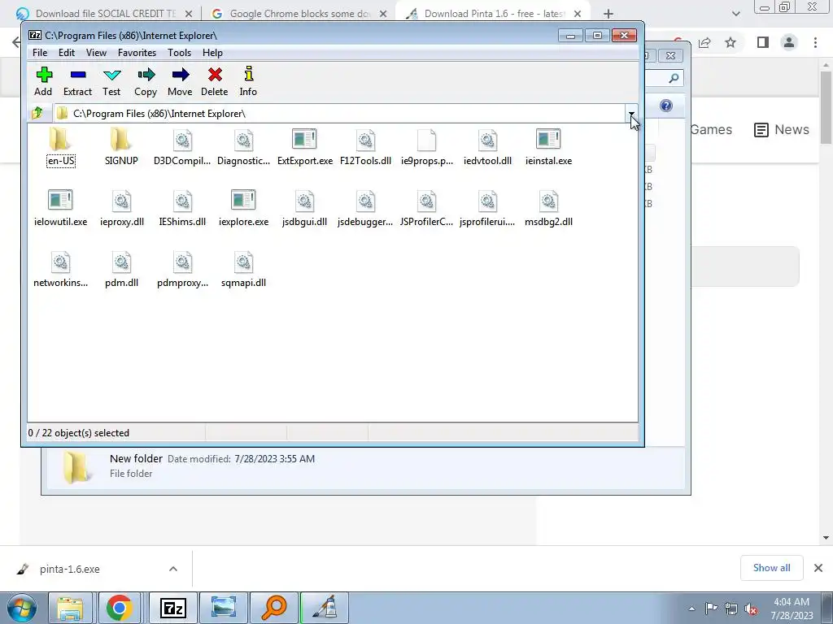Select the ieproxy.dll file

122,209
